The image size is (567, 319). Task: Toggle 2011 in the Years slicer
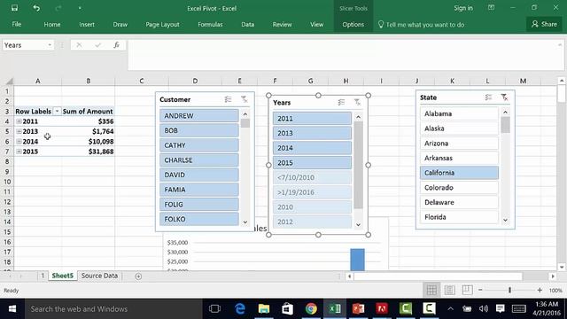(312, 119)
